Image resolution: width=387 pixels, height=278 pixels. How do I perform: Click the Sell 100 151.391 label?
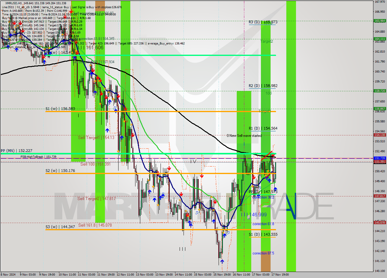96,164
